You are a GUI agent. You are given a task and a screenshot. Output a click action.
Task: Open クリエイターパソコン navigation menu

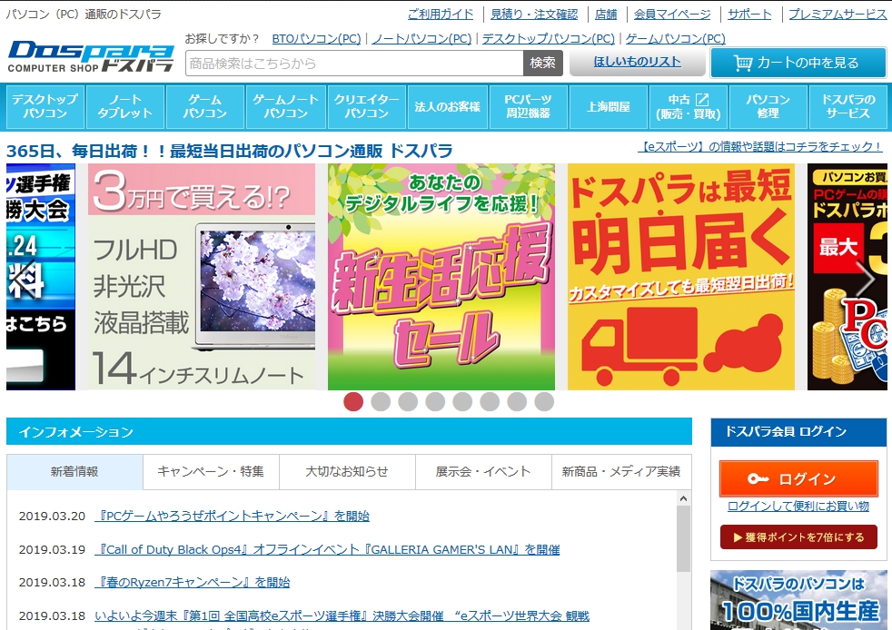tap(367, 106)
